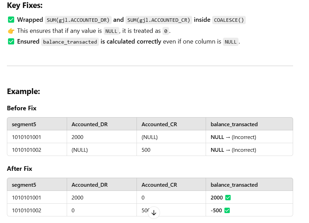The width and height of the screenshot is (309, 223).
Task: Click the (NULL) cell in the 1010101001 row
Action: click(x=149, y=137)
